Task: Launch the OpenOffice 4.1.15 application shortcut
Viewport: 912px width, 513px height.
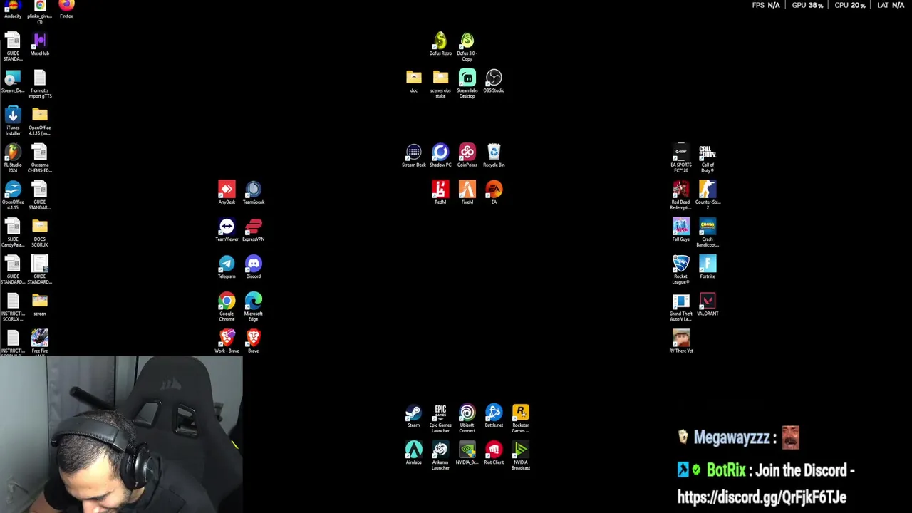Action: pos(13,195)
